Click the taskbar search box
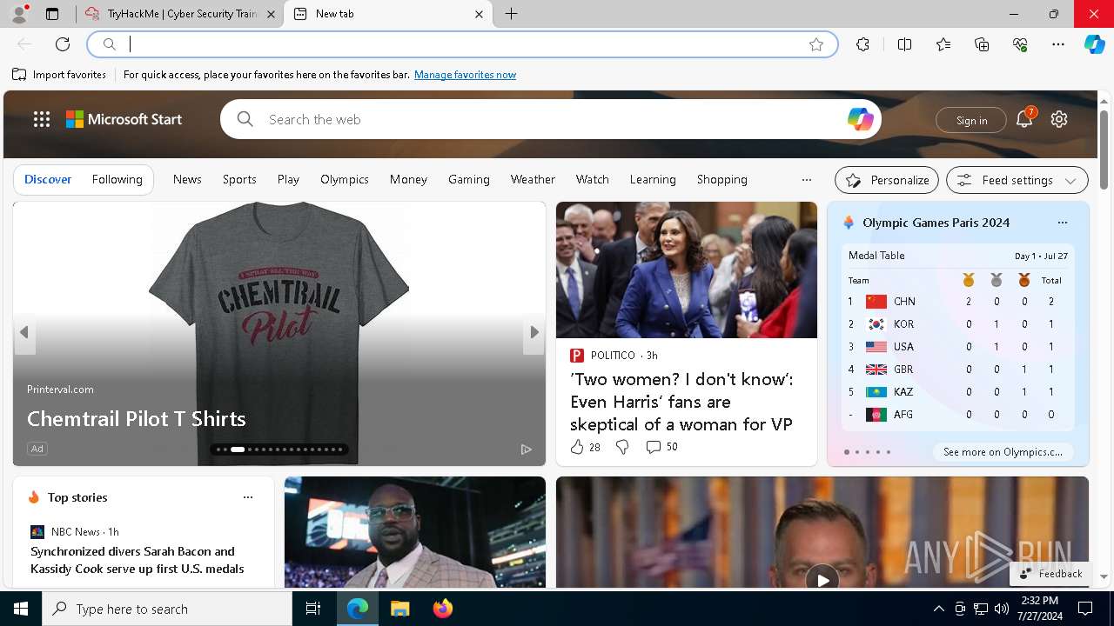The width and height of the screenshot is (1114, 626). [167, 609]
